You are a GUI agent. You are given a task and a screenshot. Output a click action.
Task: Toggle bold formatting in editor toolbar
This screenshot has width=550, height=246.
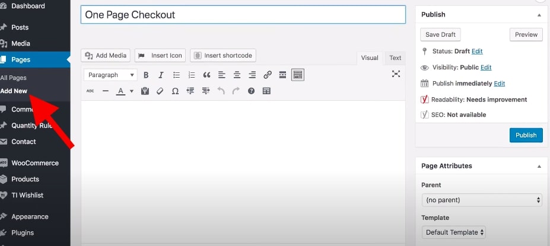coord(146,75)
